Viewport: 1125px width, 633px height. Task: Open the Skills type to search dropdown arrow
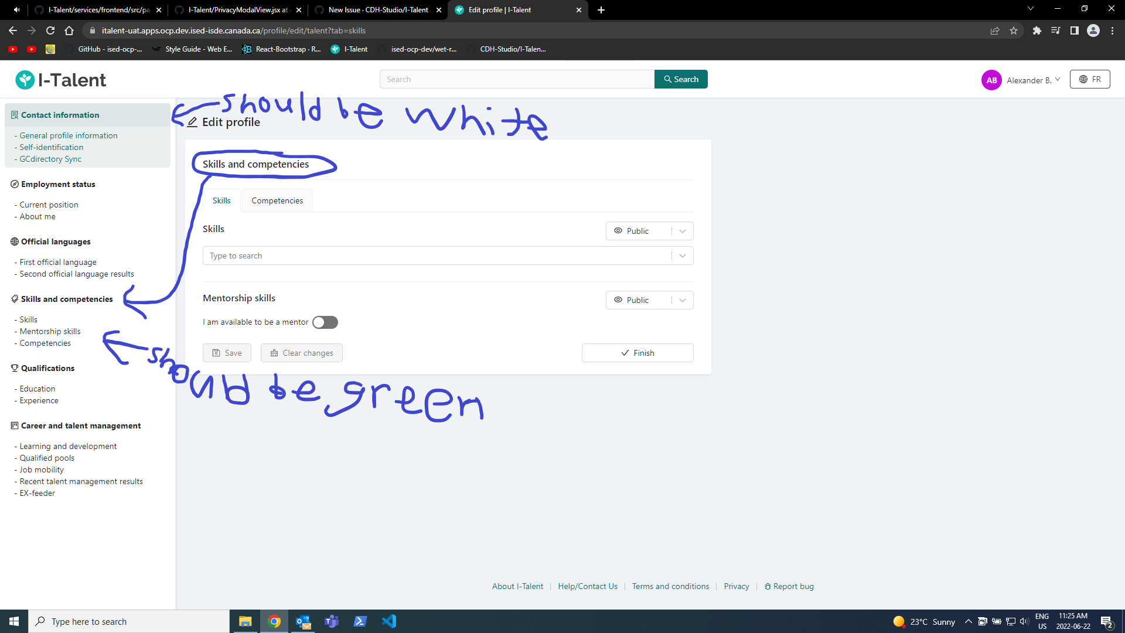[683, 256]
